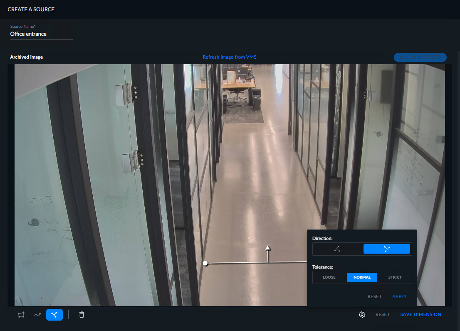Click Reset in the direction popup
This screenshot has width=460, height=331.
[374, 297]
